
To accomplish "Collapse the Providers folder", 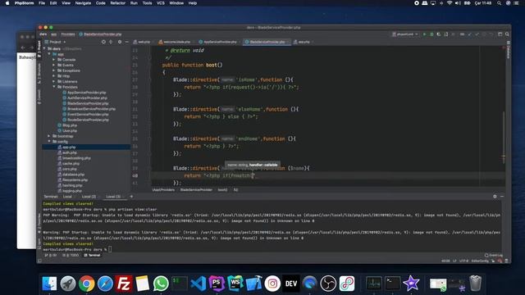I will [x=54, y=87].
